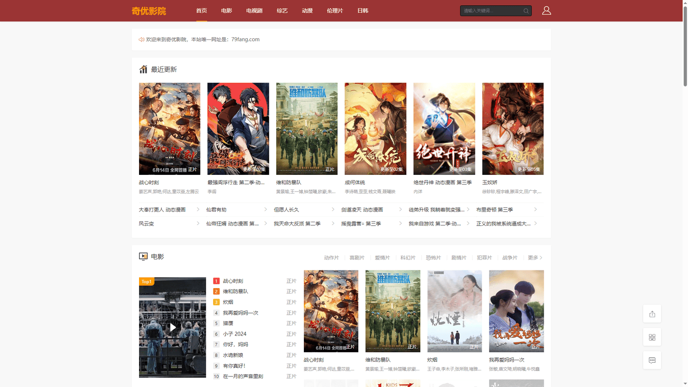
Task: Filter by 战争片 category
Action: [510, 258]
